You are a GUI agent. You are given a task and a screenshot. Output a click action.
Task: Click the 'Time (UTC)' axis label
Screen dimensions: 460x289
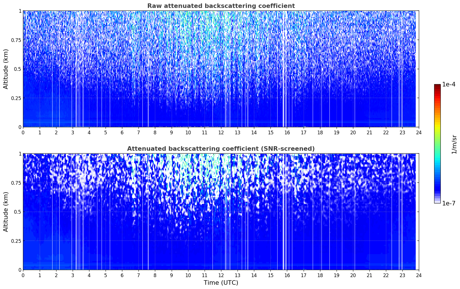pos(221,283)
